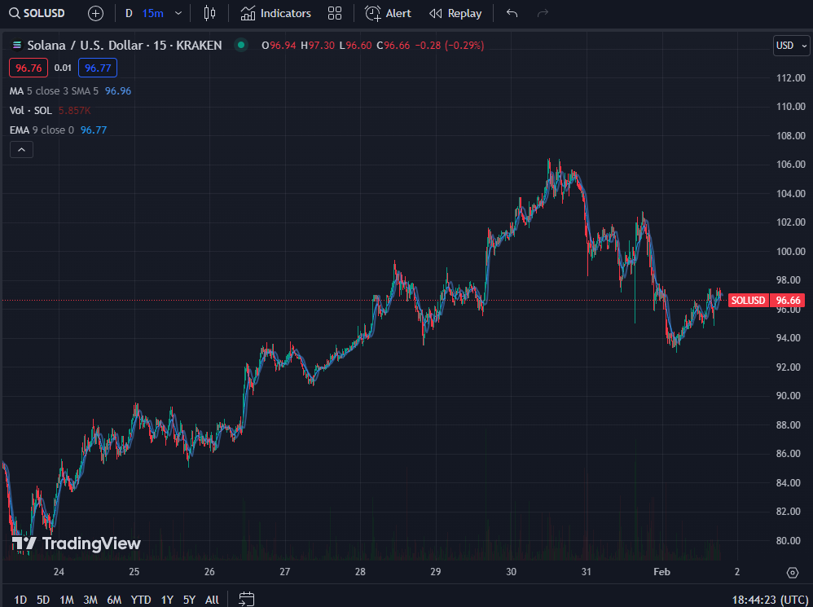Switch to the All date range

click(212, 600)
